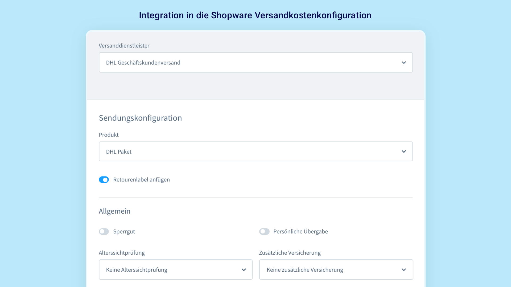Click the Integration in die Shopware title
The height and width of the screenshot is (287, 511).
pyautogui.click(x=255, y=15)
